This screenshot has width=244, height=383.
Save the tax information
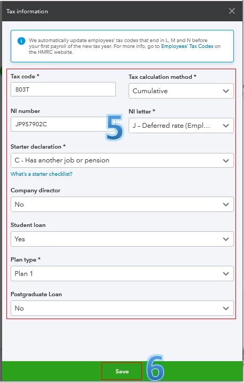click(x=122, y=371)
